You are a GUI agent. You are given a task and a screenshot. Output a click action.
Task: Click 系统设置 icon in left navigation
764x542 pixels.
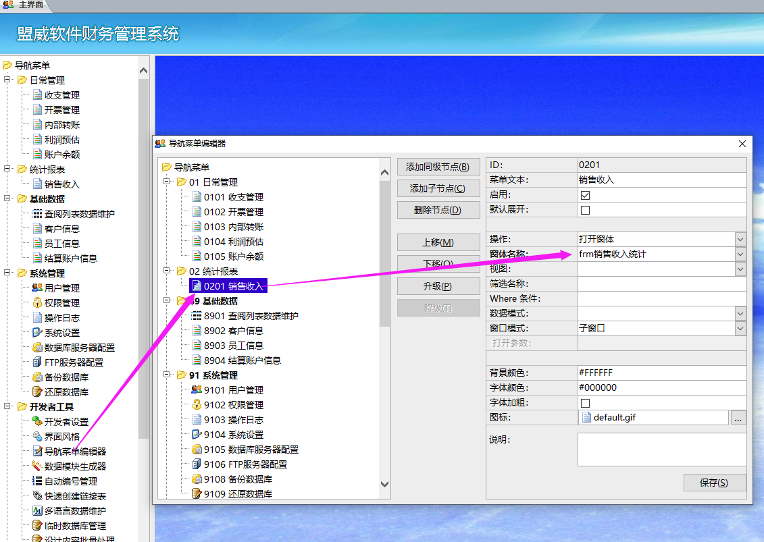[x=38, y=333]
